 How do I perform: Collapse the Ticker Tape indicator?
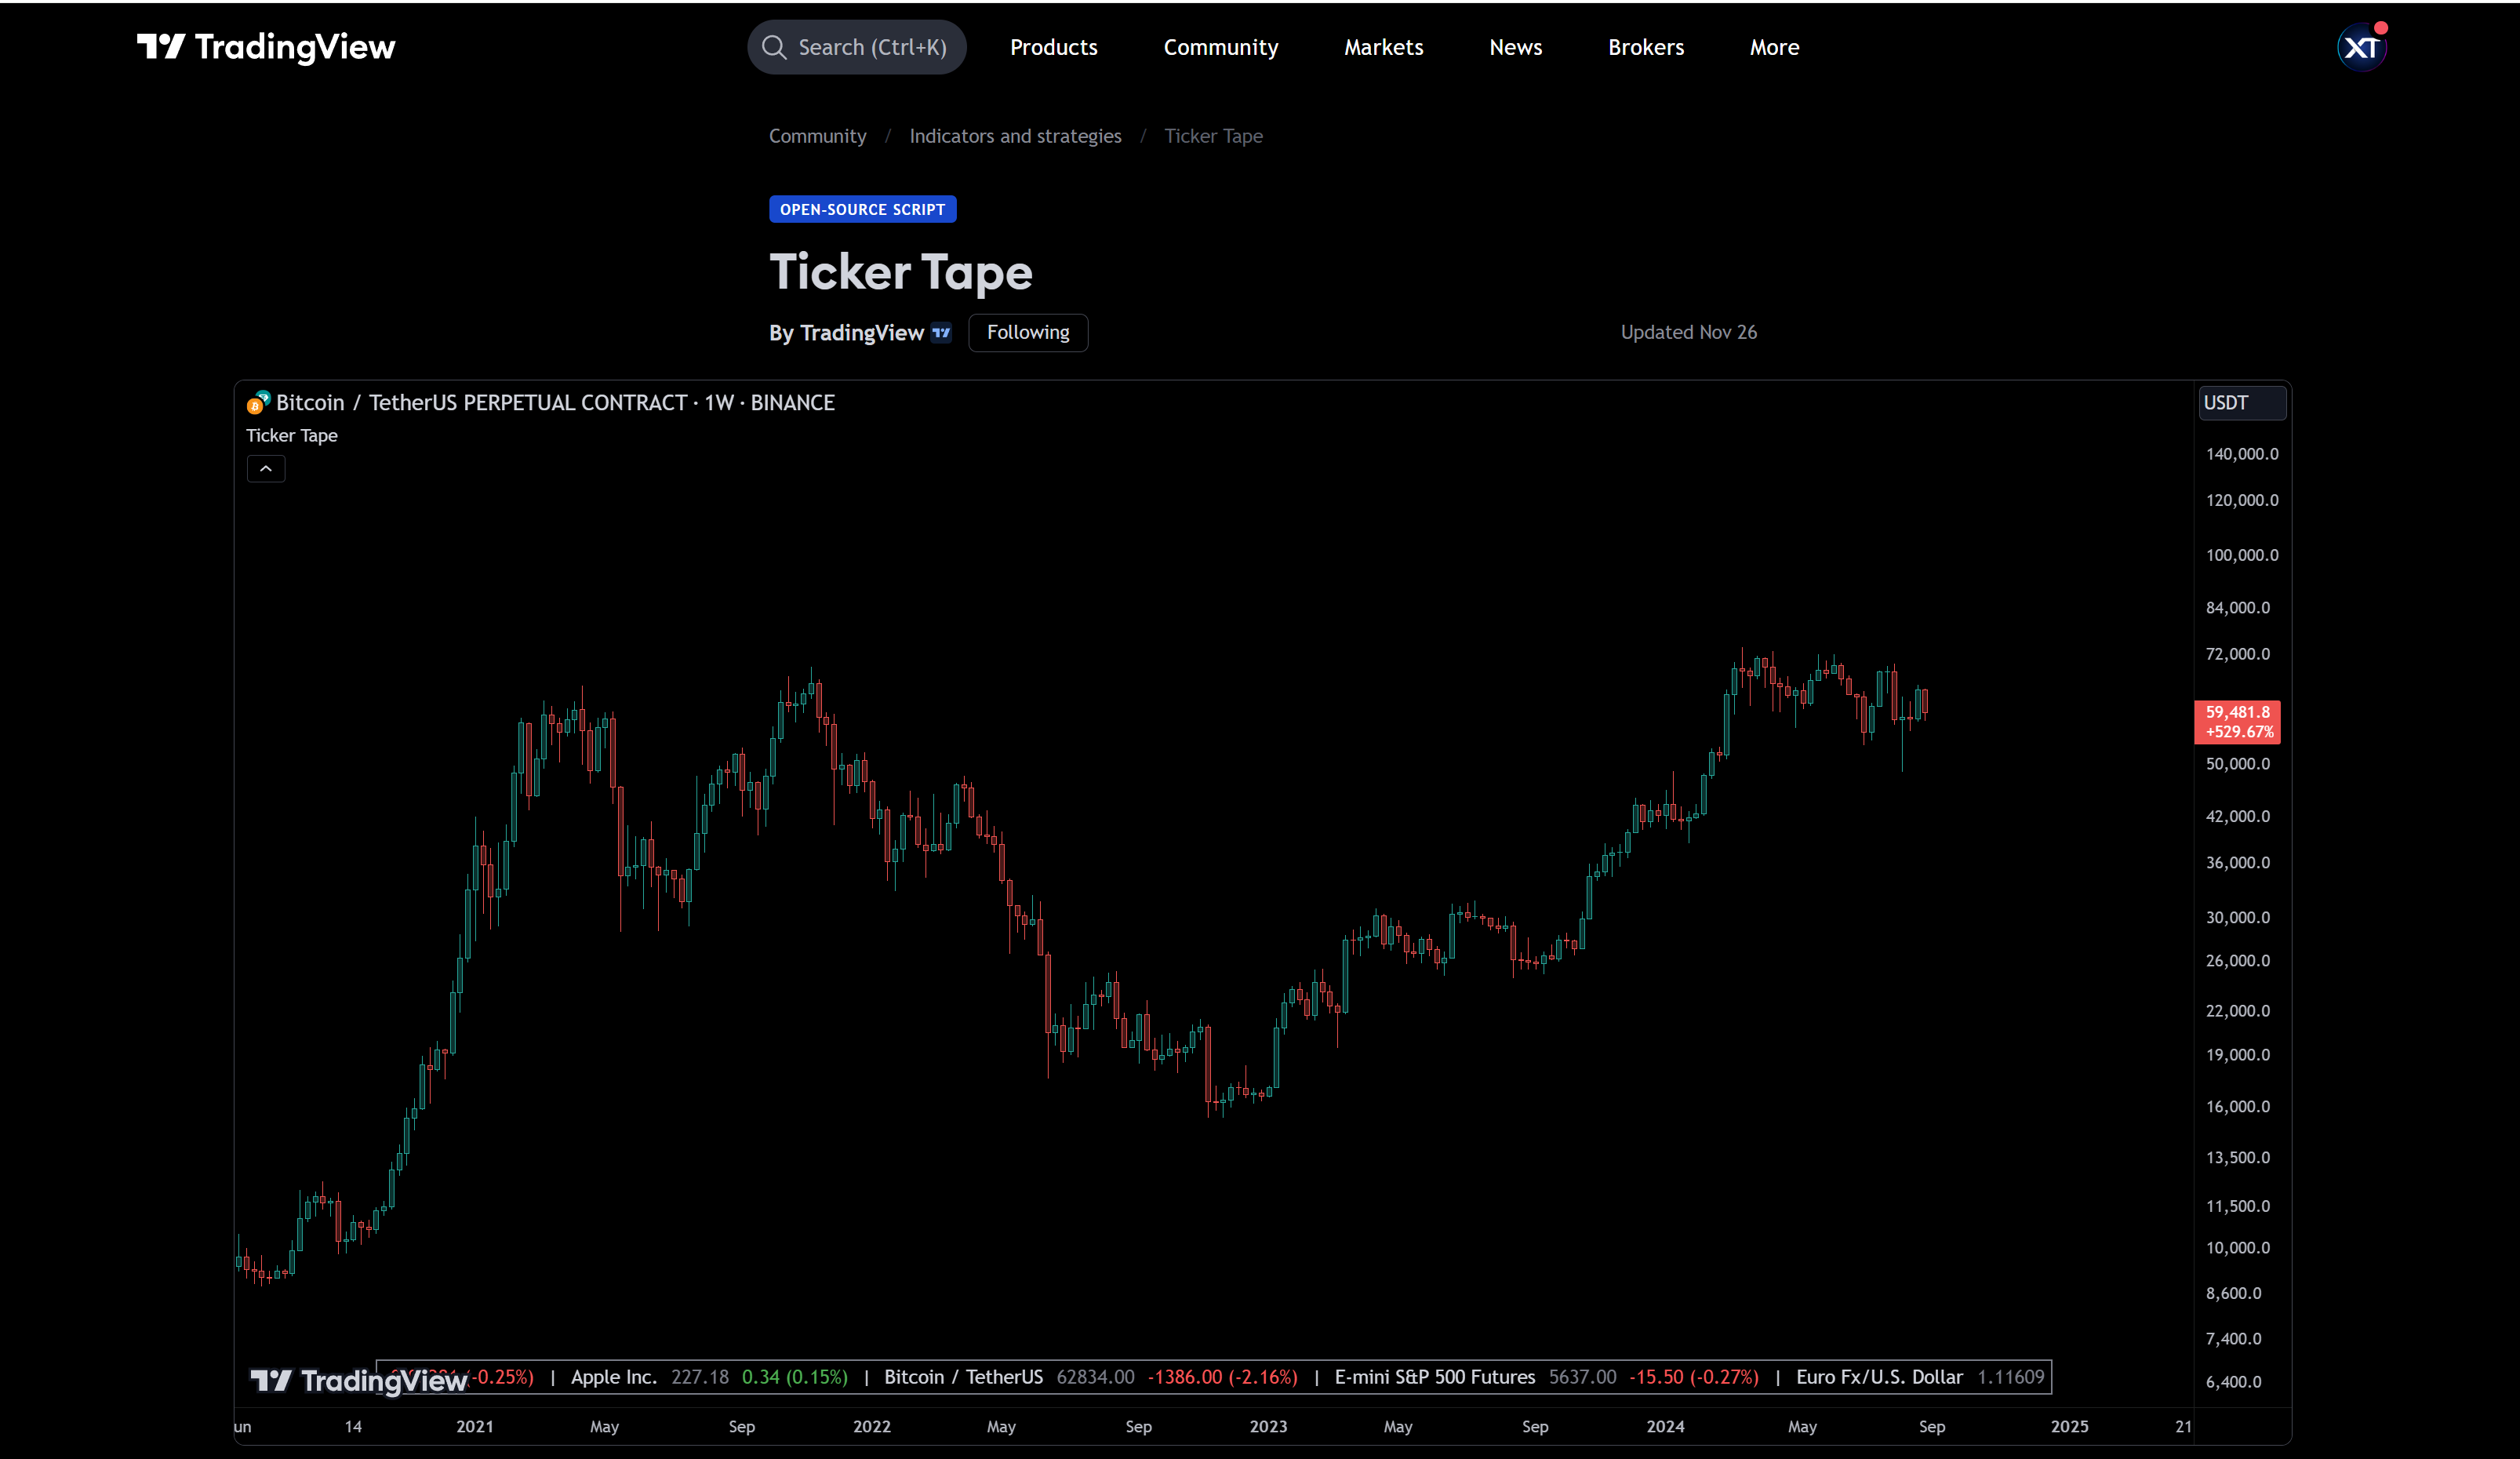[x=265, y=468]
